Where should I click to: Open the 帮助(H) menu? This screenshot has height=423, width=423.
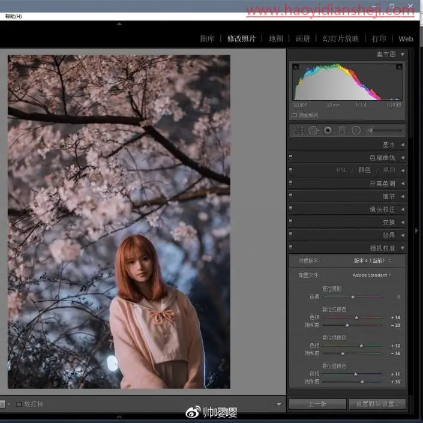pyautogui.click(x=13, y=16)
